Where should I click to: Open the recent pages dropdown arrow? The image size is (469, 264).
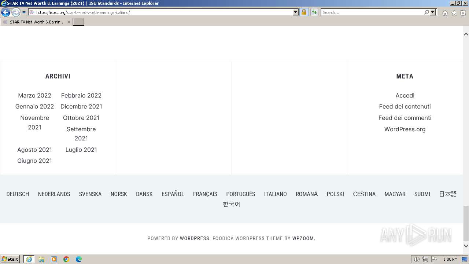pyautogui.click(x=24, y=12)
